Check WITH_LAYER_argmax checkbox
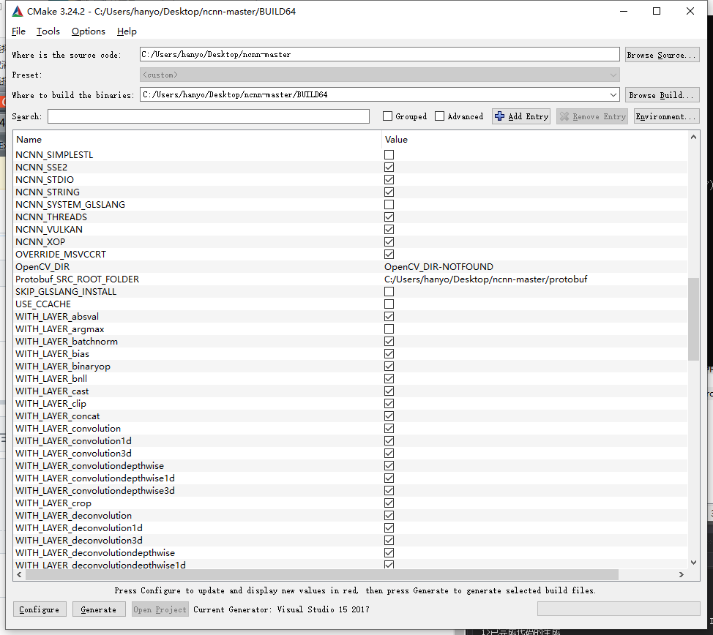 pyautogui.click(x=389, y=328)
